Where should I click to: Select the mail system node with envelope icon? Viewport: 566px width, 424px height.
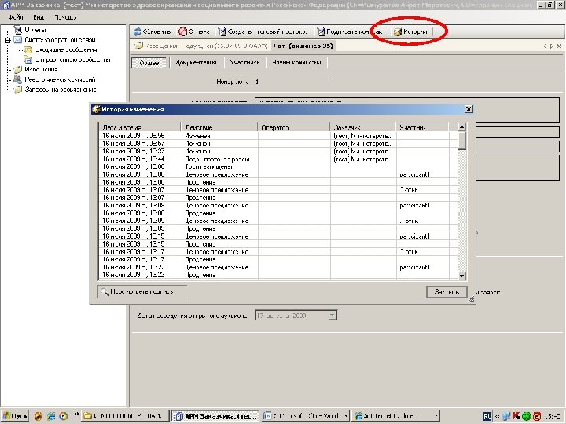coord(54,40)
